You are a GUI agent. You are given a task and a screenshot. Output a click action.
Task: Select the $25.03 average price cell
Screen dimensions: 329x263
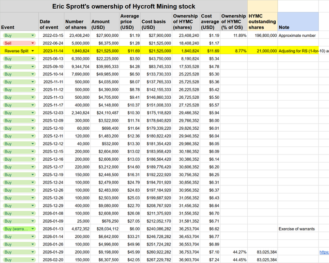pyautogui.click(x=130, y=198)
